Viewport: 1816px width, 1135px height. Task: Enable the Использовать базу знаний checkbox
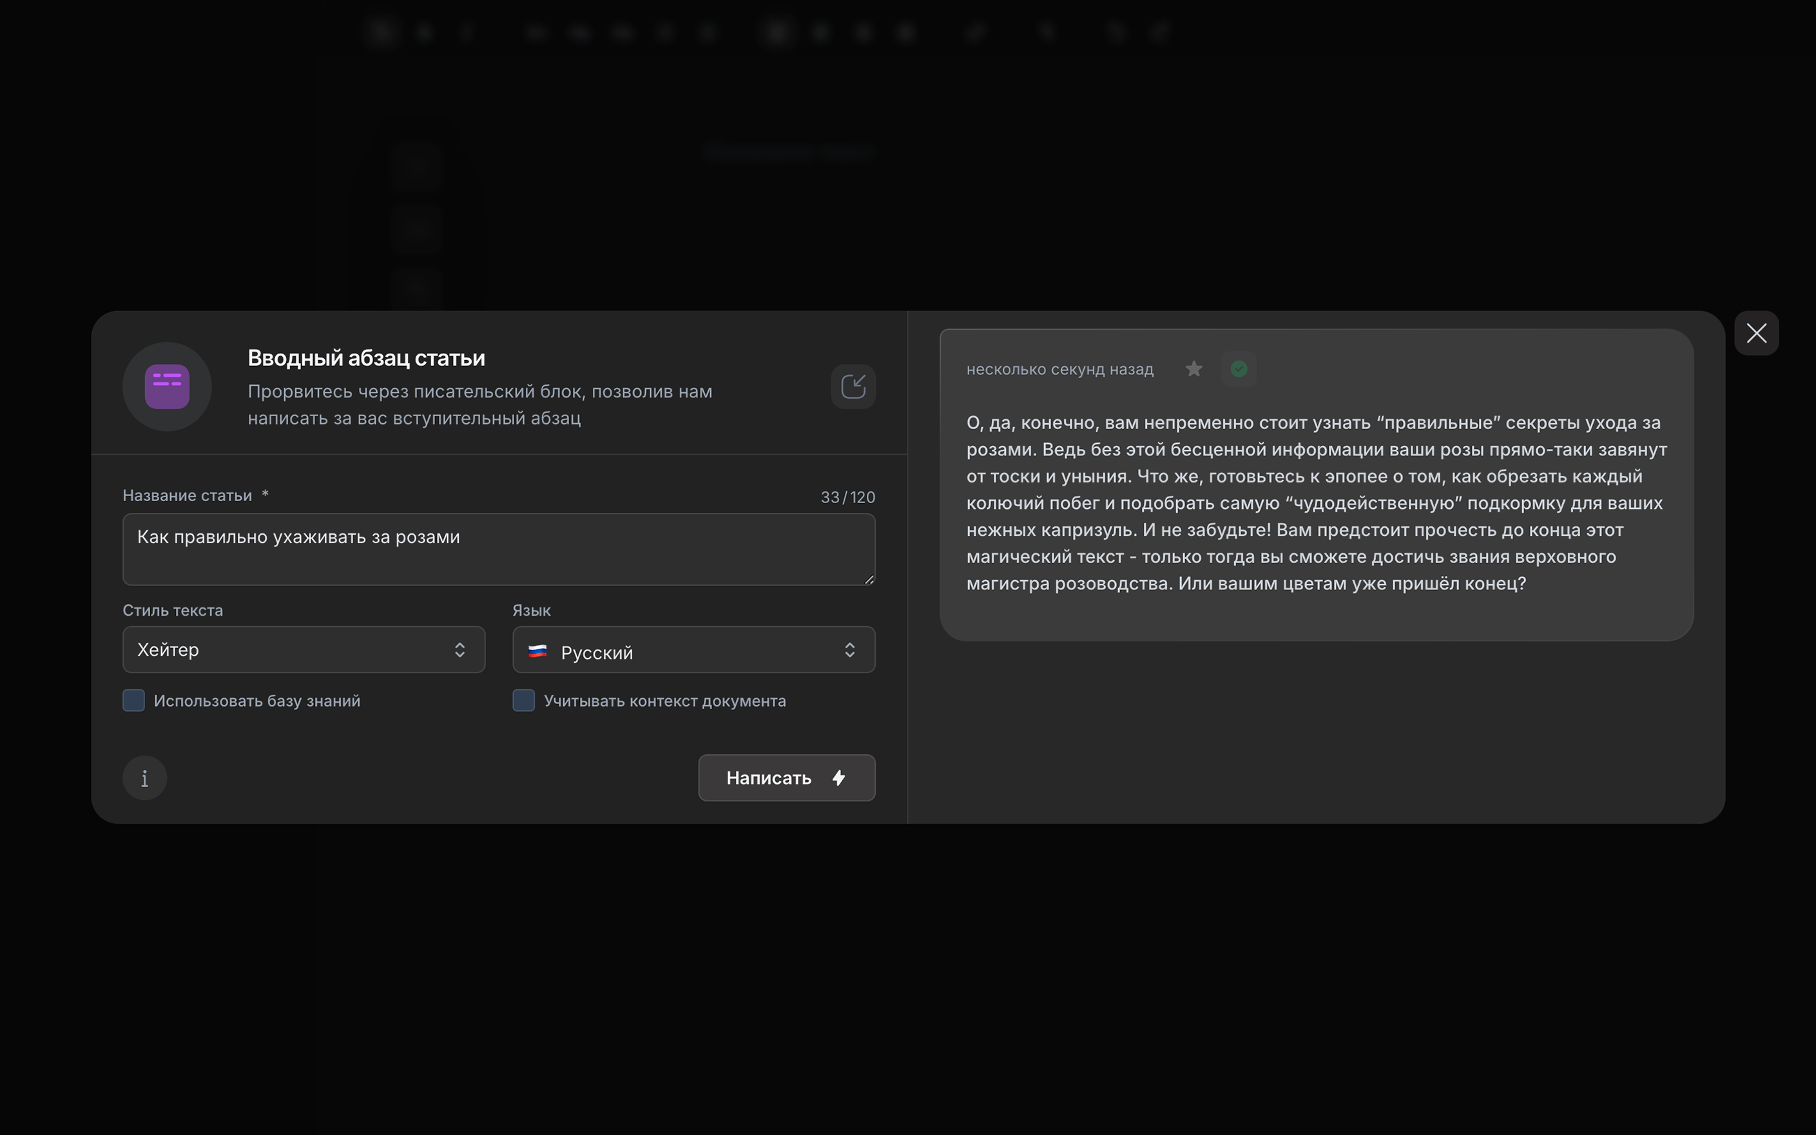(133, 700)
